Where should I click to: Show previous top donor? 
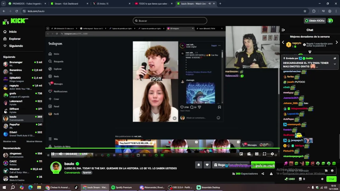tap(283, 42)
